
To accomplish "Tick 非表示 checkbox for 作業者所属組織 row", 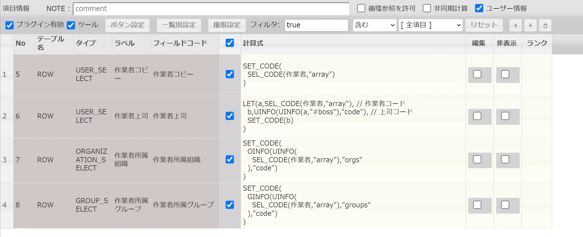I will (x=505, y=159).
